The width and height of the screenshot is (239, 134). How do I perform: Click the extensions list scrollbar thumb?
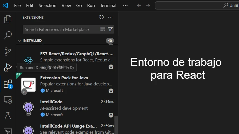[x=116, y=125]
